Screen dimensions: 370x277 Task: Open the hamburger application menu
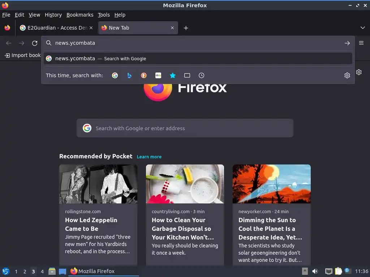361,43
